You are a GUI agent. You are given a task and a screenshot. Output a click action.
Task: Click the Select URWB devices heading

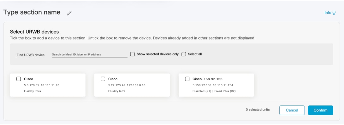(x=34, y=32)
